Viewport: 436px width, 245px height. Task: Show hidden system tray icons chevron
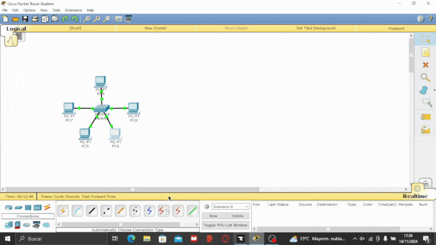355,239
